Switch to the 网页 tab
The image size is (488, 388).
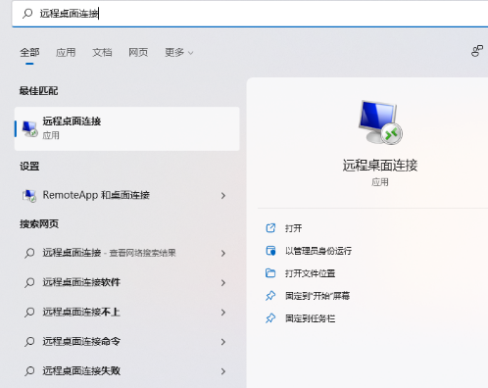click(x=138, y=52)
